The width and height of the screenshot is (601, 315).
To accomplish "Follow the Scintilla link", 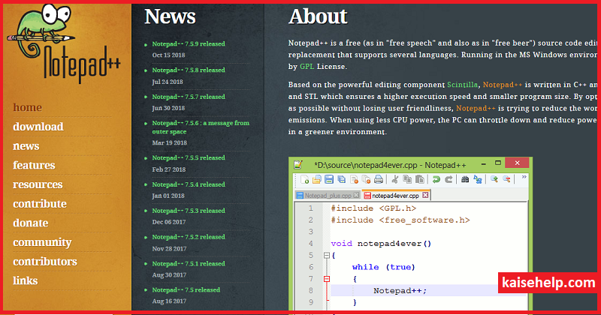I will click(x=463, y=85).
